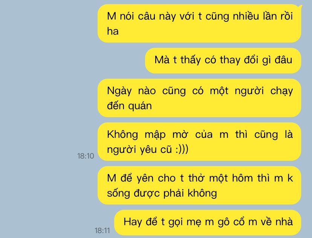Viewport: 312px width, 238px height.
Task: Select the message starting 'M nói câu này'
Action: click(199, 23)
